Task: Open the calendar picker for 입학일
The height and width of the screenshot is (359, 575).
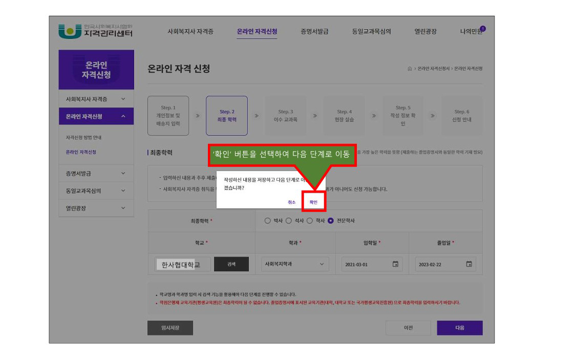Action: coord(395,264)
